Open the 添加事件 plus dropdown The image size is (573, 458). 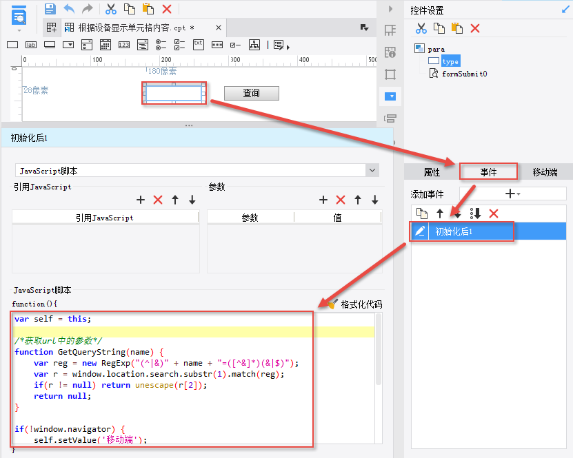tap(513, 194)
